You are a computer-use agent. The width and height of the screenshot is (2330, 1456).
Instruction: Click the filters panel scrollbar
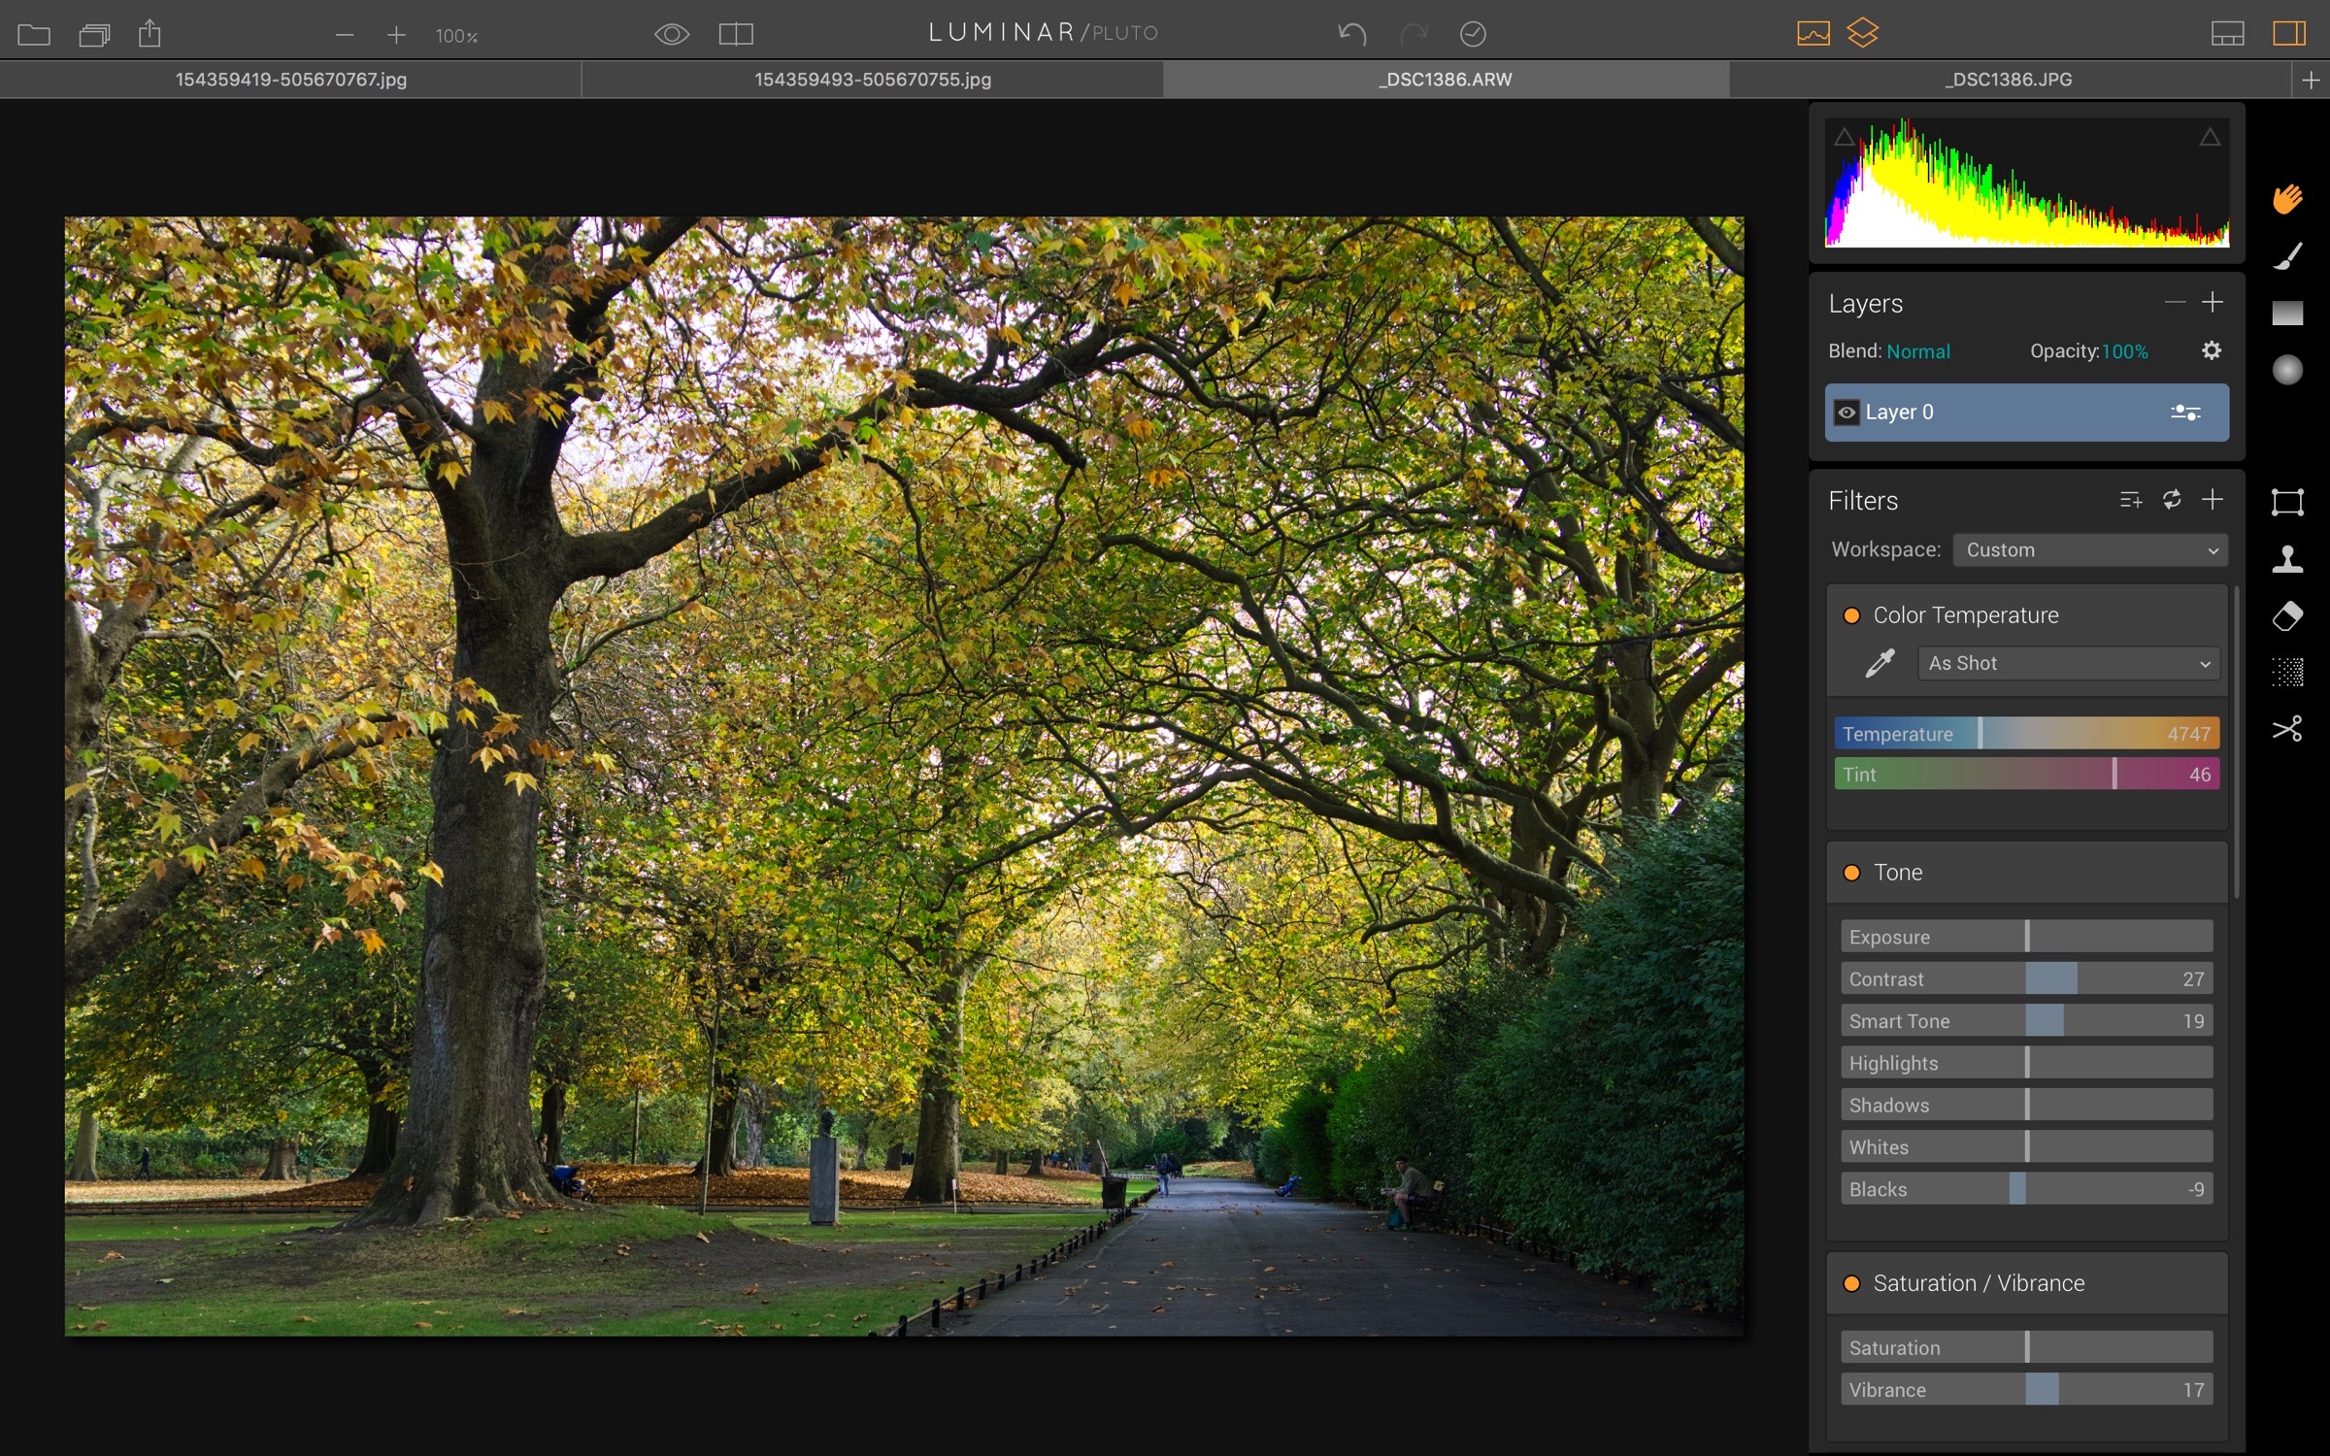tap(2237, 743)
